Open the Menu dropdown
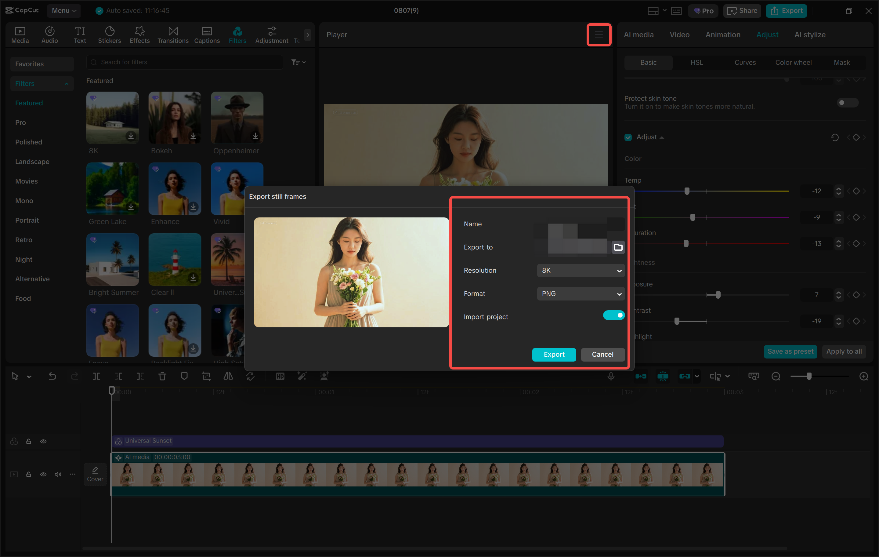 (x=64, y=11)
